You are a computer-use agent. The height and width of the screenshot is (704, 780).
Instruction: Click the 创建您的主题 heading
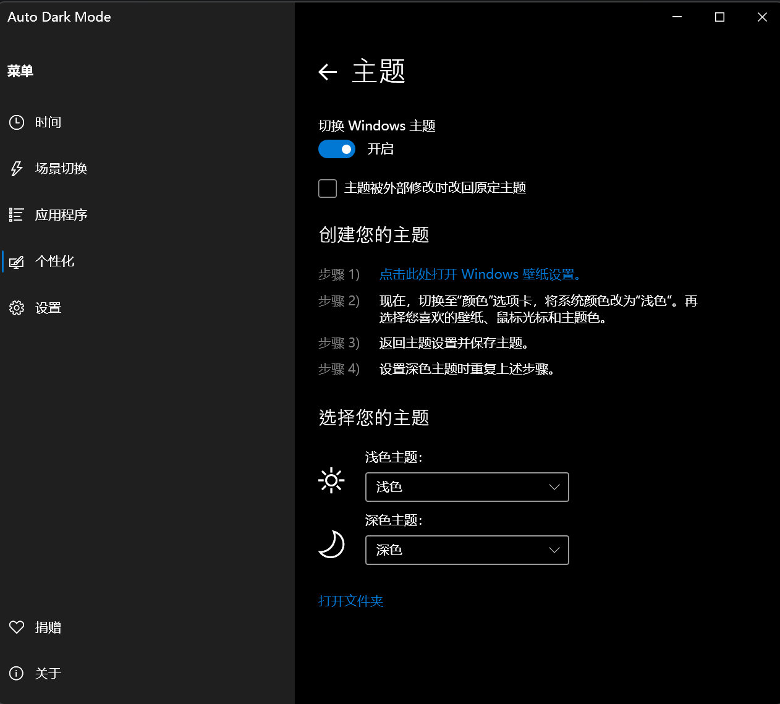click(374, 235)
